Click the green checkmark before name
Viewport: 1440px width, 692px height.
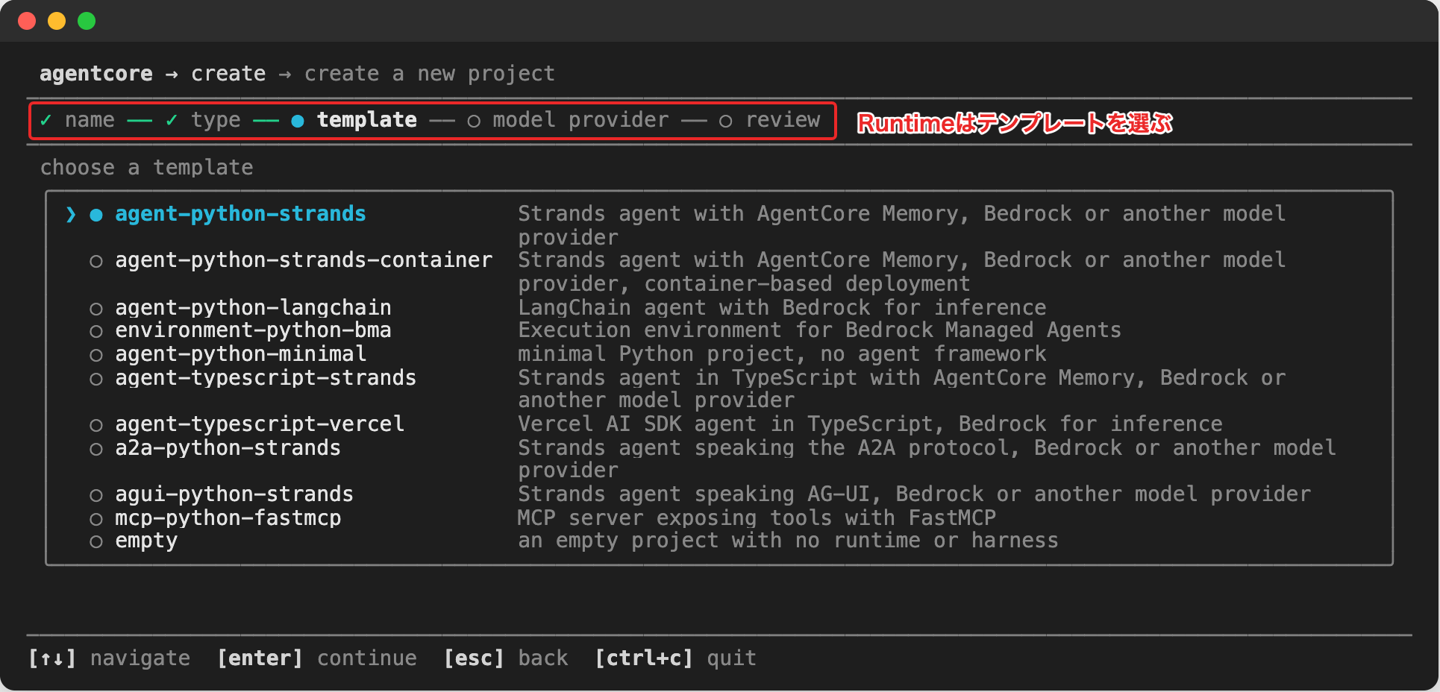click(x=46, y=120)
